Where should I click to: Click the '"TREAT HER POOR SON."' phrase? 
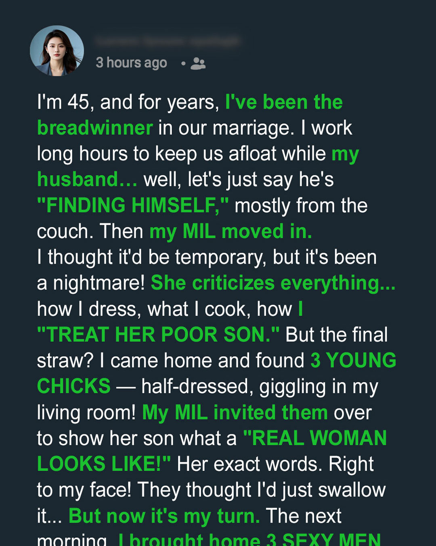(x=158, y=334)
